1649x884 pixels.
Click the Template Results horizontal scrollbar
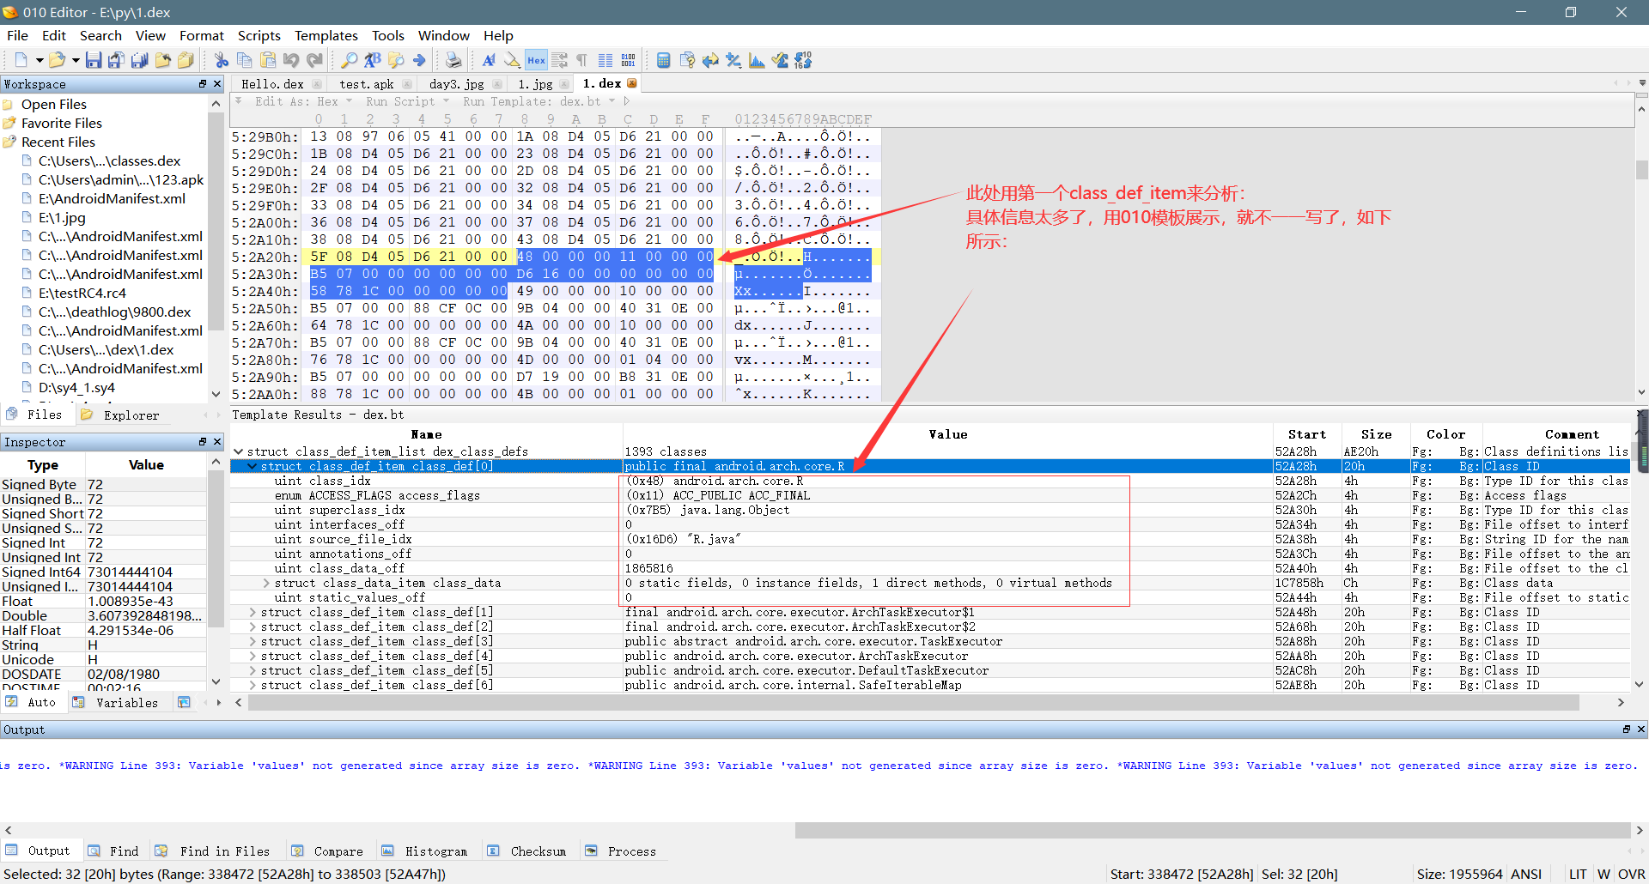coord(914,703)
